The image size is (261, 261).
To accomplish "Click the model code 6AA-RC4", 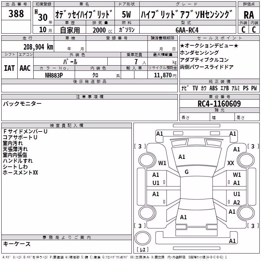I will [x=187, y=30].
